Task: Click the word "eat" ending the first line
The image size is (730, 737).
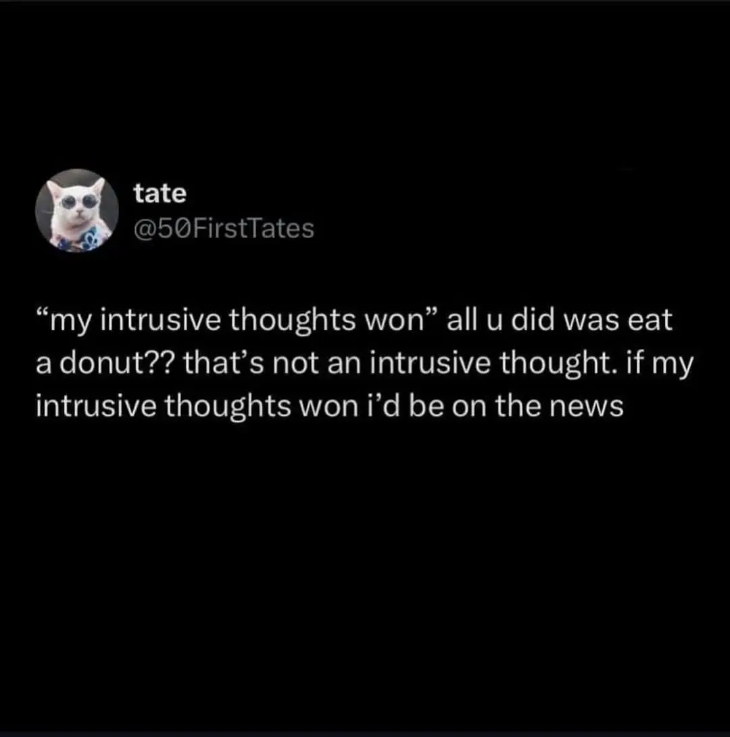Action: point(650,321)
